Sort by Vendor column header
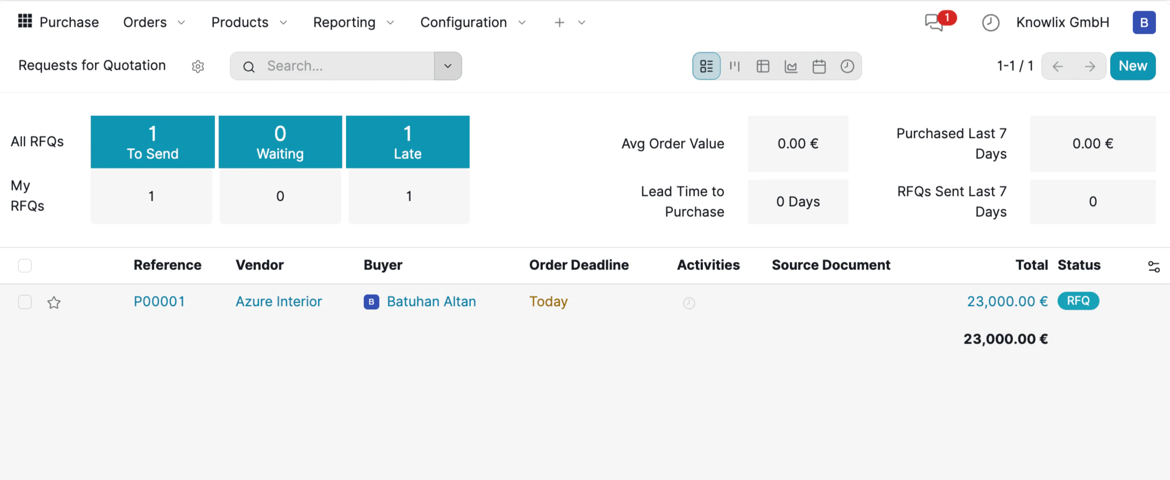The height and width of the screenshot is (480, 1170). coord(260,265)
